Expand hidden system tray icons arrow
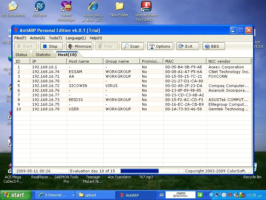The image size is (266, 200). 211,195
